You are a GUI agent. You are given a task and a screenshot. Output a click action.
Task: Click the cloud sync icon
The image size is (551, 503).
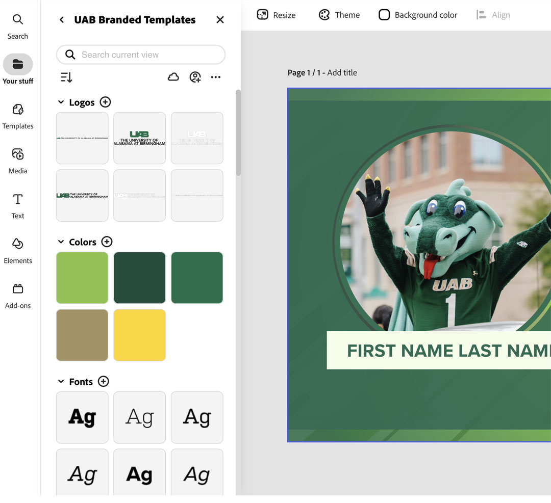[173, 76]
